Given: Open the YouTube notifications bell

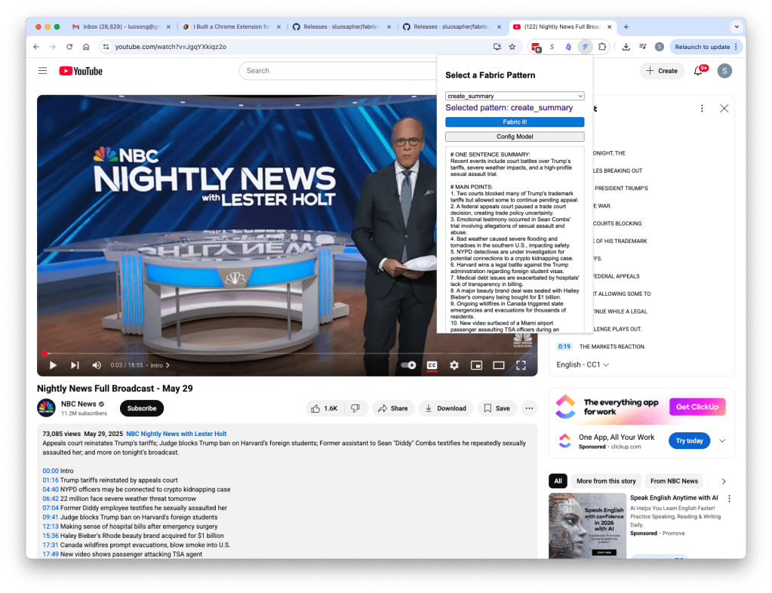Looking at the screenshot, I should [698, 71].
